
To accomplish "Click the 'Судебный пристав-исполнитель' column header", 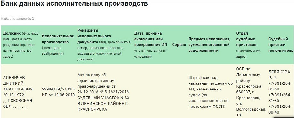I will 281,45.
